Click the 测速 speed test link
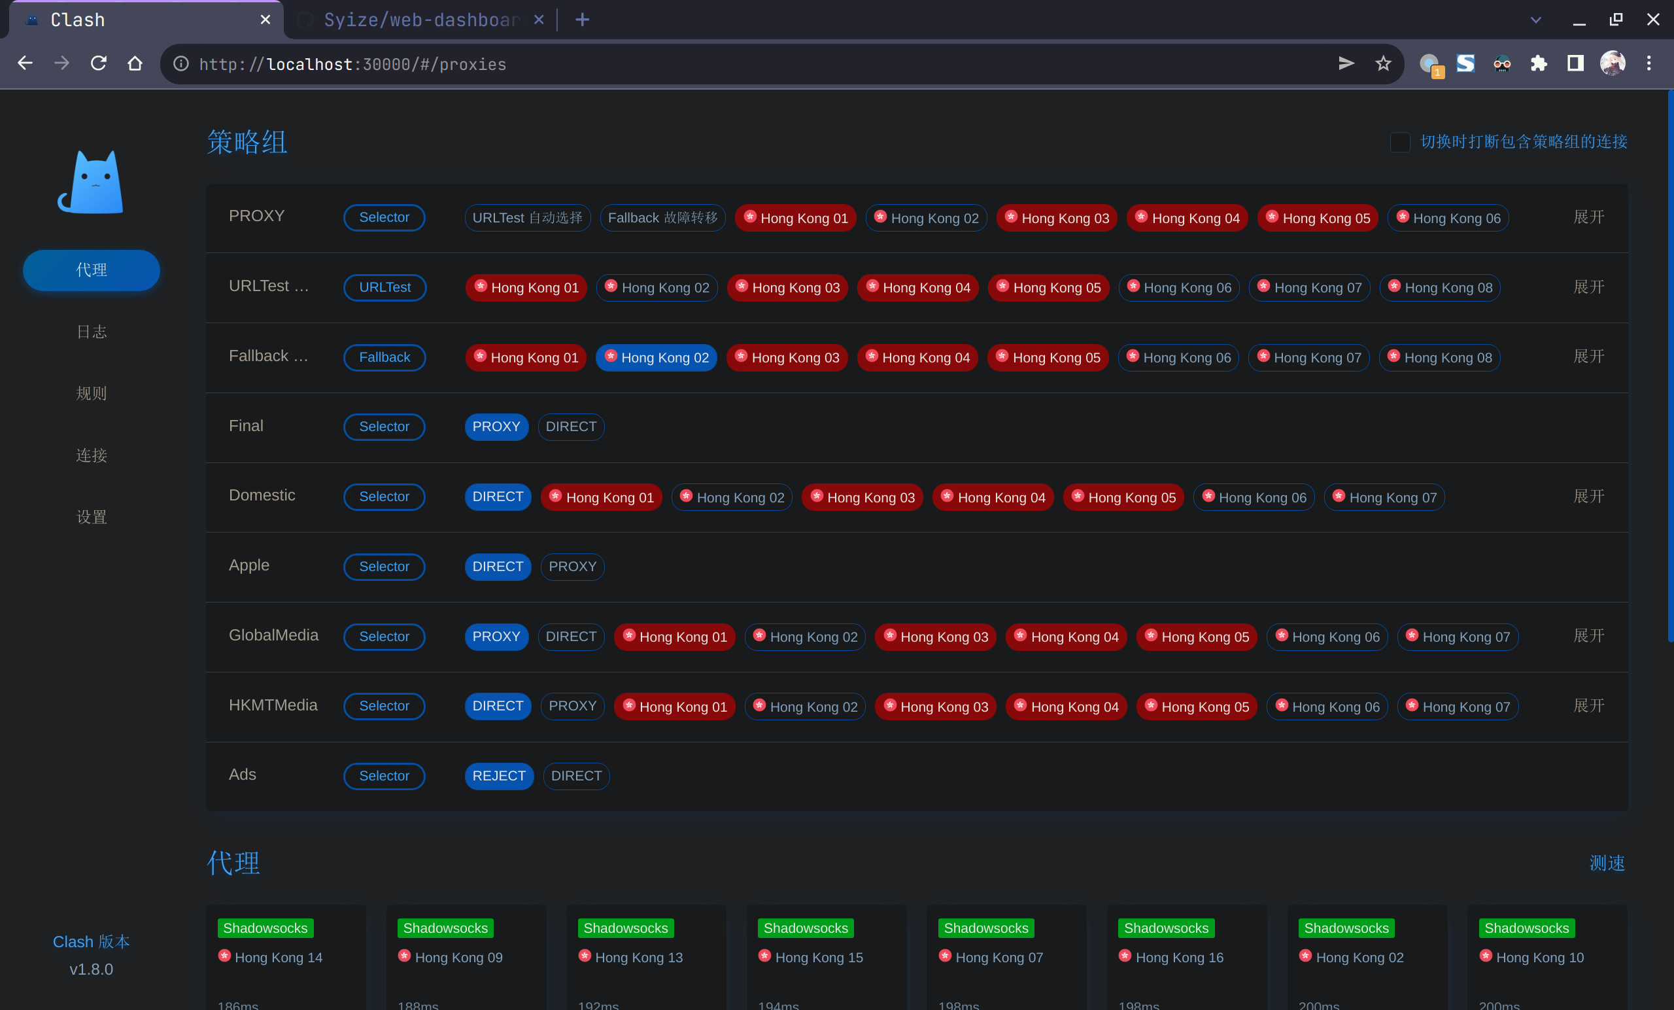The height and width of the screenshot is (1010, 1674). point(1607,863)
